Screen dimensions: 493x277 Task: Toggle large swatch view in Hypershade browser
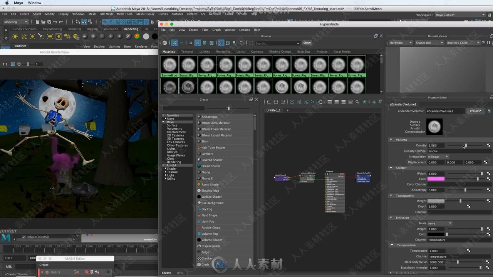(205, 43)
